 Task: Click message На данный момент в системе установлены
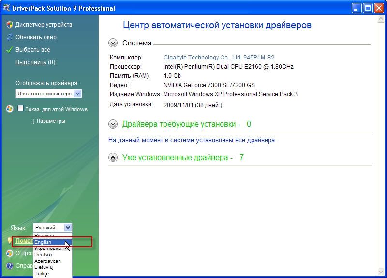192,140
